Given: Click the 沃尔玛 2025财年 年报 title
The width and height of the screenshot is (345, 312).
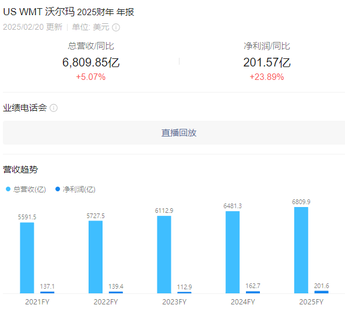Looking at the screenshot, I should point(90,12).
